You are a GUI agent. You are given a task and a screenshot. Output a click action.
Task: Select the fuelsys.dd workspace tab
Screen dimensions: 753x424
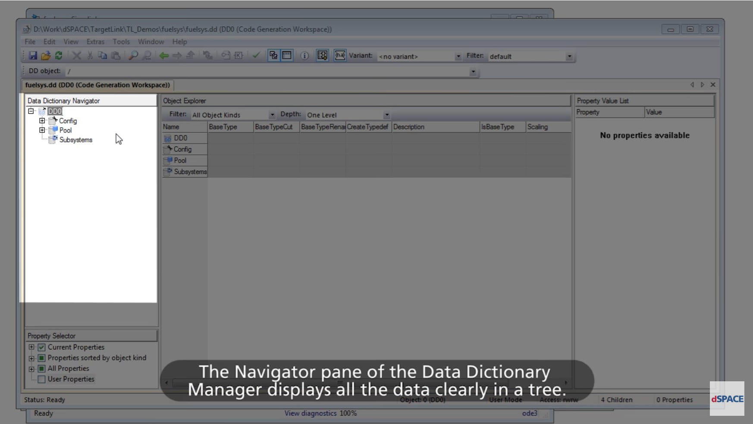(97, 85)
